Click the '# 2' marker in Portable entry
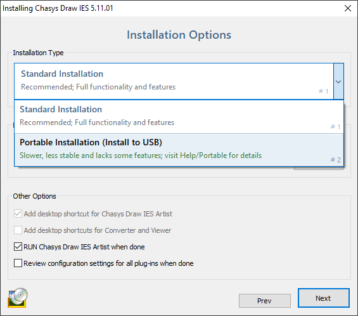This screenshot has width=358, height=316. click(336, 160)
